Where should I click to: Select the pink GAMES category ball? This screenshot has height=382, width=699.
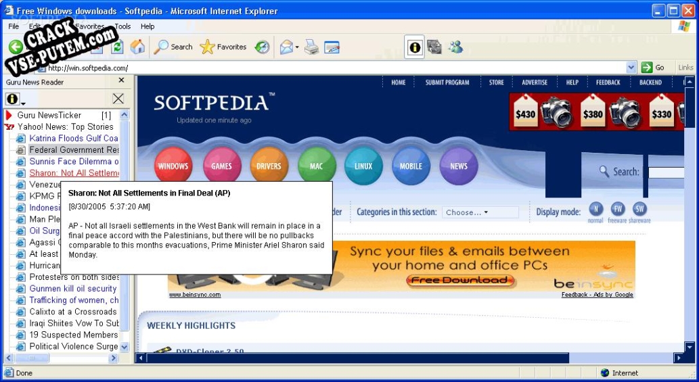pos(221,166)
